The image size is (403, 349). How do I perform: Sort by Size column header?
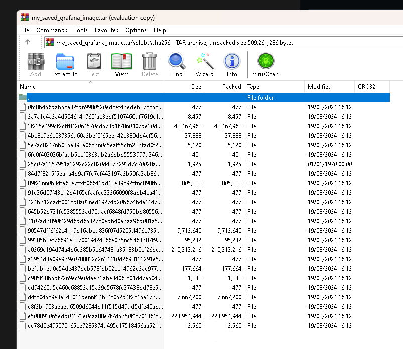184,87
